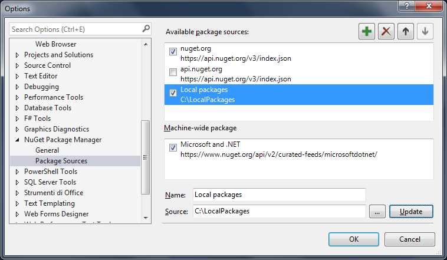Expand the Database Tools node
Image resolution: width=447 pixels, height=260 pixels.
(17, 108)
